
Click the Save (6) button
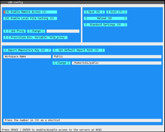pos(94,12)
